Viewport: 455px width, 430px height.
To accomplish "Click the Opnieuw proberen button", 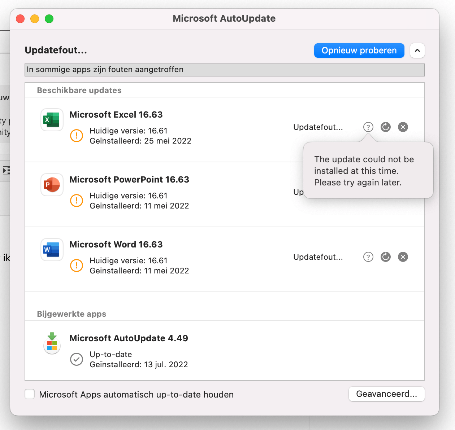I will [359, 51].
